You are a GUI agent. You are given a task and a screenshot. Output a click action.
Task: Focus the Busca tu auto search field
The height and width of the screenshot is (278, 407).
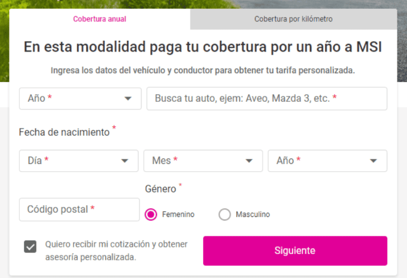pyautogui.click(x=267, y=98)
